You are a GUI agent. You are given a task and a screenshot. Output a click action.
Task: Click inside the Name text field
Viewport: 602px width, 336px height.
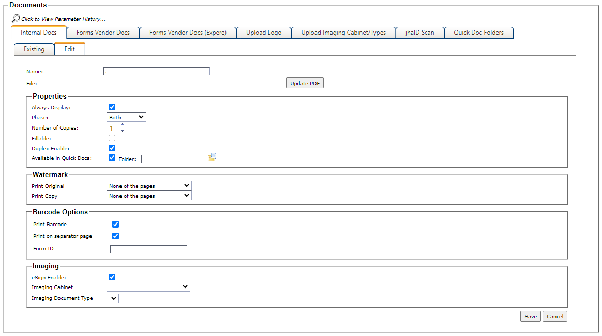pyautogui.click(x=156, y=71)
